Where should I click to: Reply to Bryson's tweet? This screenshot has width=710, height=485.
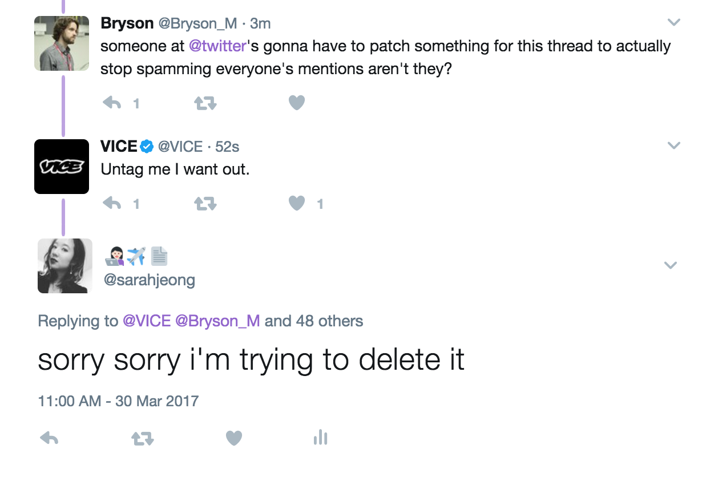tap(112, 103)
